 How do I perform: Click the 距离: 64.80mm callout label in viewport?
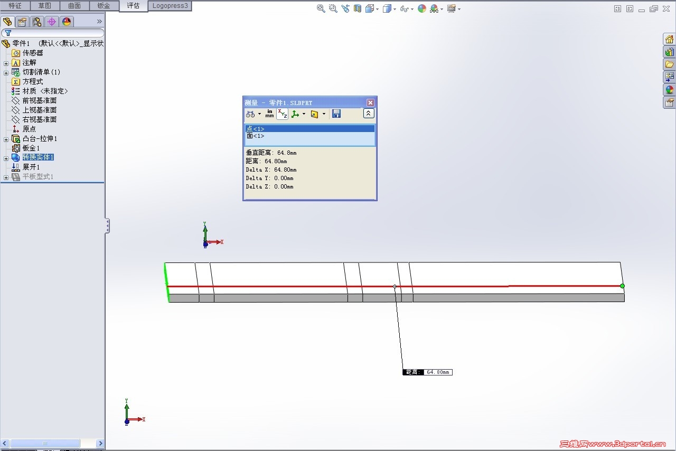(x=427, y=372)
